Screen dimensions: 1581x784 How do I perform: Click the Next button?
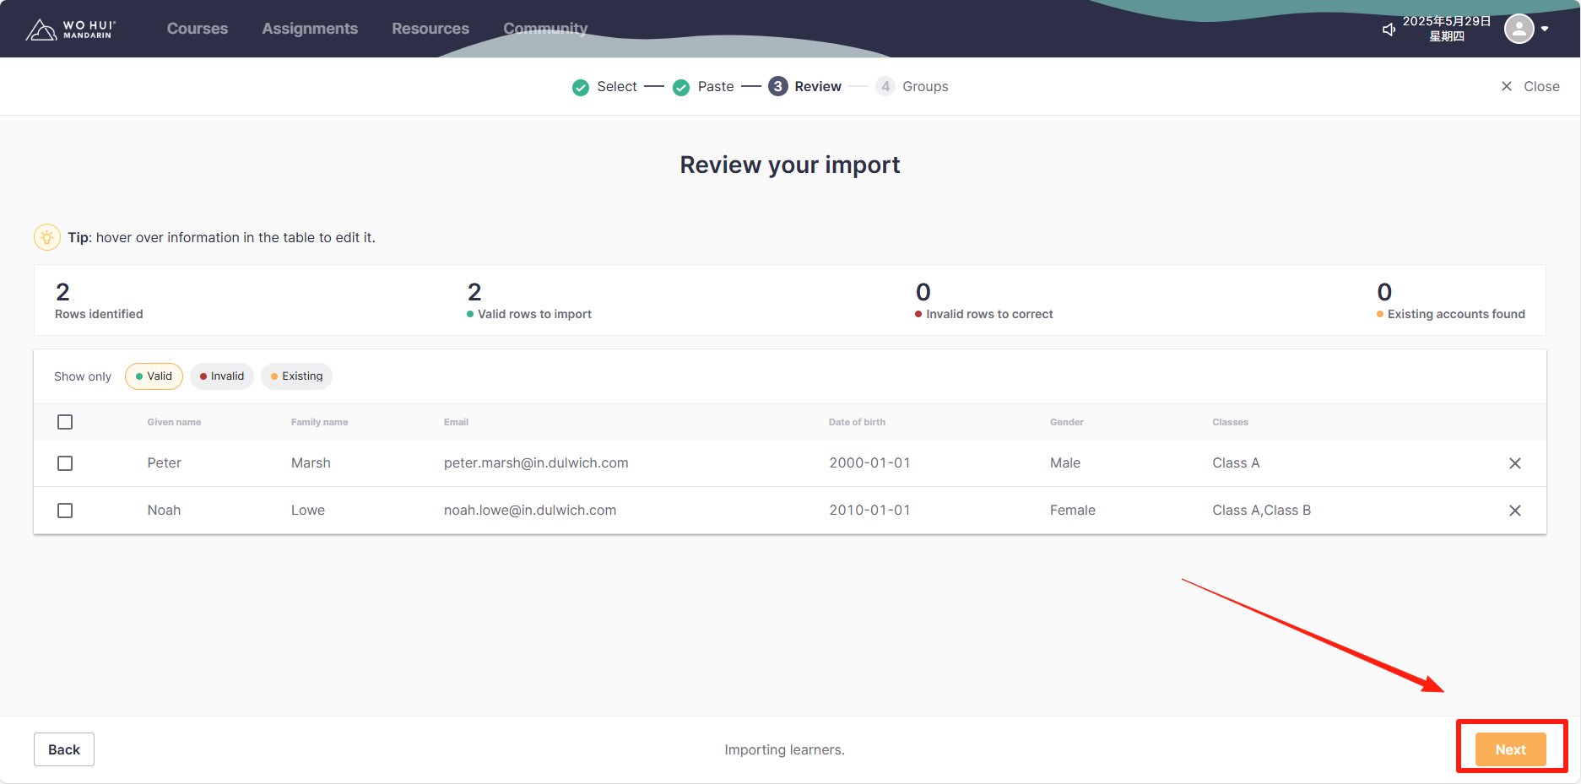click(x=1510, y=749)
